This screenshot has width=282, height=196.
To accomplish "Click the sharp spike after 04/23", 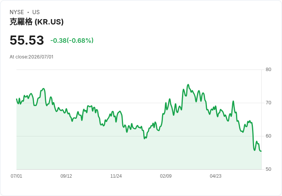I will (x=233, y=101).
